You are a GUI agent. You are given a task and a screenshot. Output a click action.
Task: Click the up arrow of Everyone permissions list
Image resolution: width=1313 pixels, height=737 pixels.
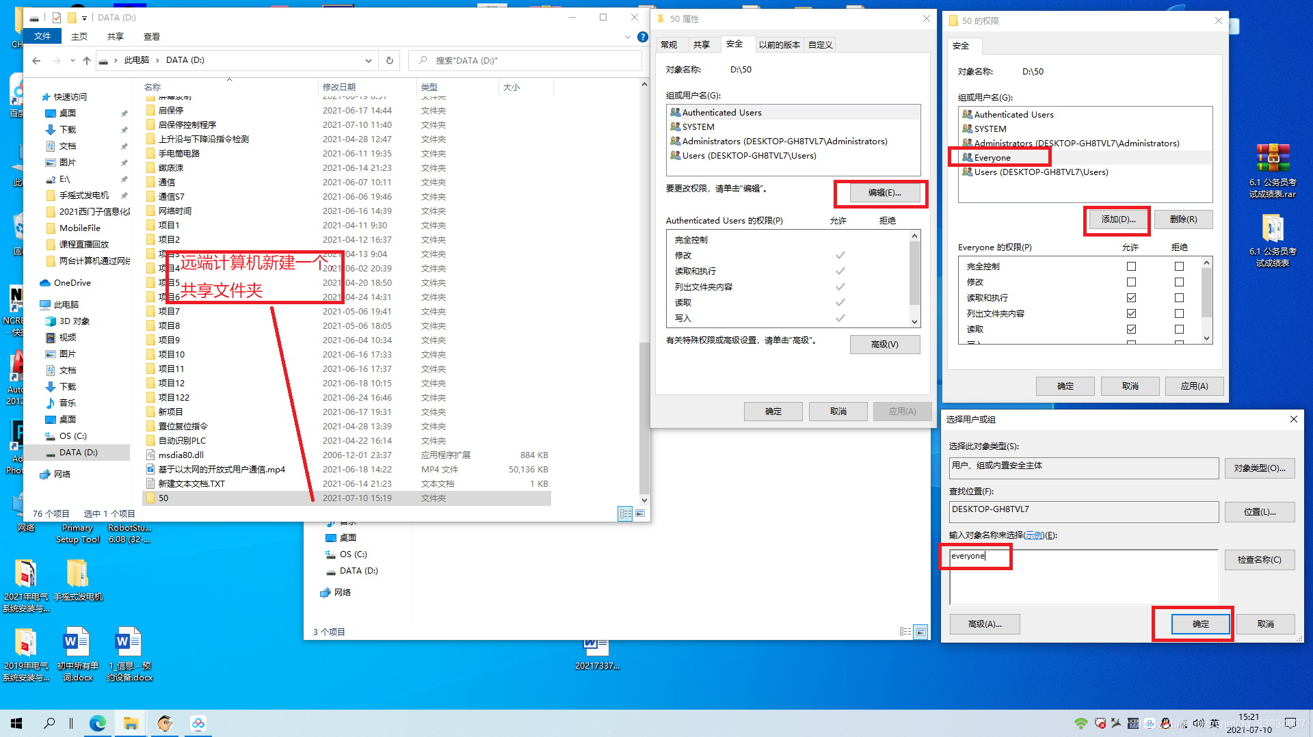point(1206,263)
